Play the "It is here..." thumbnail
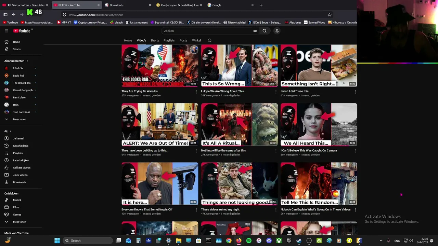Viewport: 438px width, 246px height. click(x=160, y=184)
